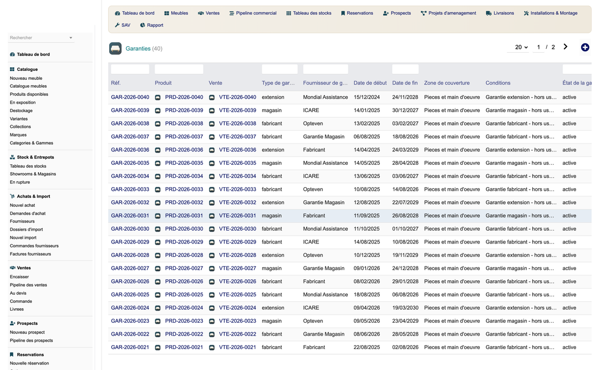Image resolution: width=598 pixels, height=370 pixels.
Task: Click the Ventes handshake icon in top menu
Action: (200, 13)
